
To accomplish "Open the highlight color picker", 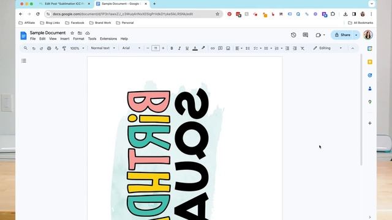I will [203, 48].
